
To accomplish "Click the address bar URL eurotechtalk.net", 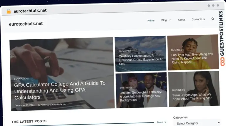I will point(30,11).
